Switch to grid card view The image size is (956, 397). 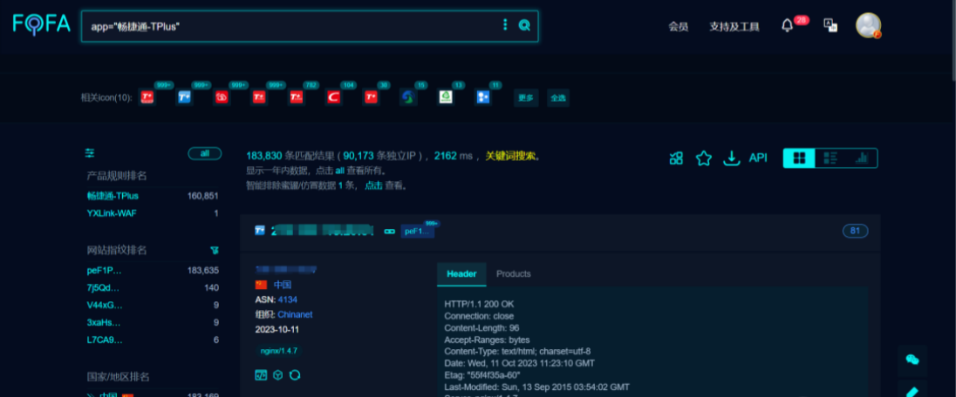799,158
